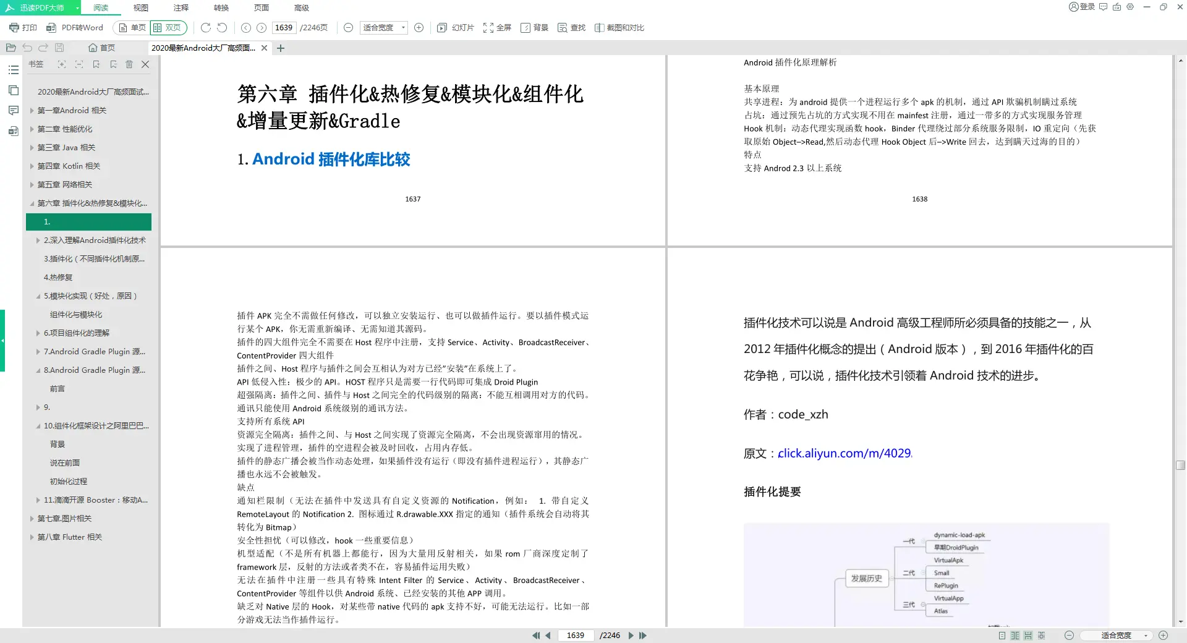This screenshot has height=643, width=1187.
Task: Switch to the 注释 menu tab
Action: coord(180,7)
